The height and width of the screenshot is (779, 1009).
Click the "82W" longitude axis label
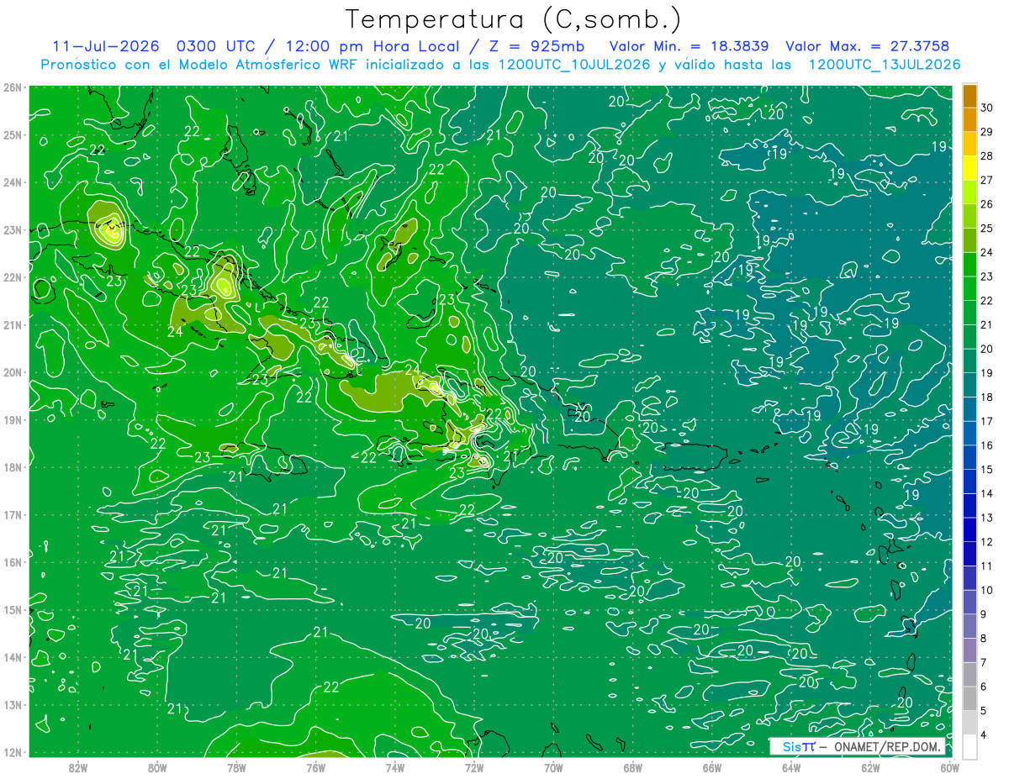click(x=78, y=767)
